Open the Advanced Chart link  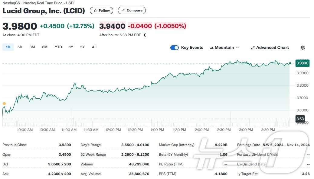272,48
